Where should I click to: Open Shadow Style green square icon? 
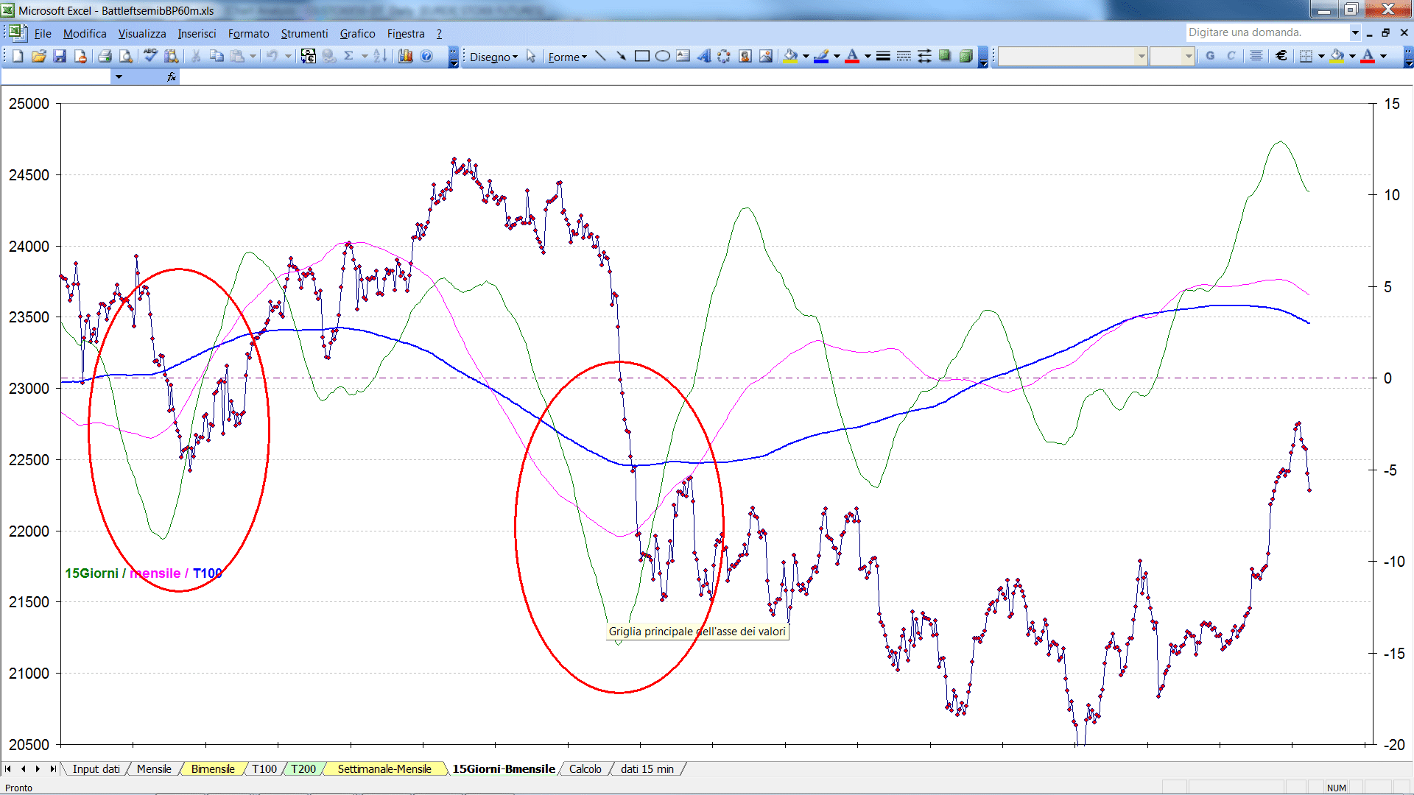(x=945, y=56)
